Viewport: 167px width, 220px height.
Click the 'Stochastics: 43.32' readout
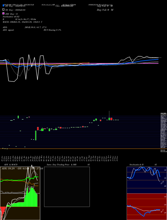[x=11, y=17]
